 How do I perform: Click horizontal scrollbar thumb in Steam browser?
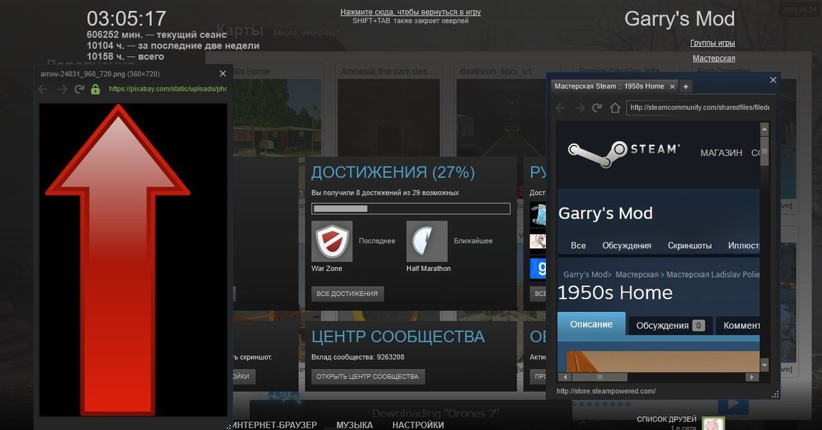click(x=599, y=377)
